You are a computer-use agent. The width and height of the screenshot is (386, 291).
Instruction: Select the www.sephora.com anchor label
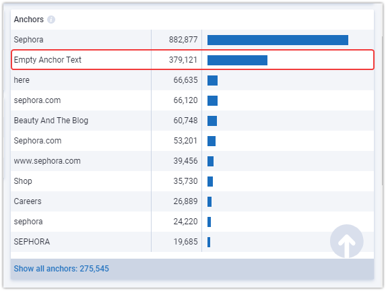click(x=47, y=161)
